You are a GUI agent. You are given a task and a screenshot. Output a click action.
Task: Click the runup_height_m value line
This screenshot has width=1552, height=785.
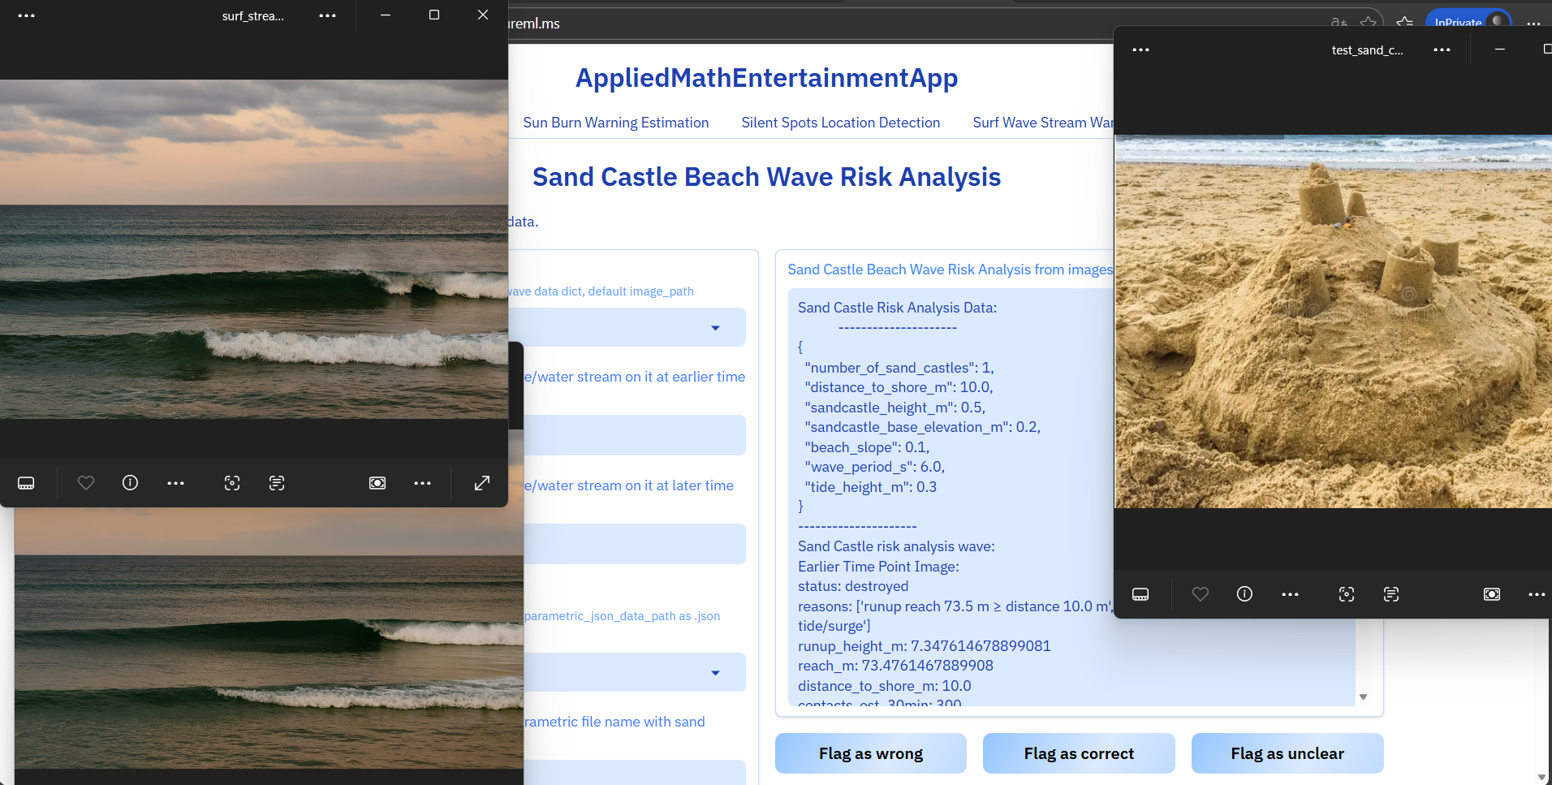click(x=925, y=646)
